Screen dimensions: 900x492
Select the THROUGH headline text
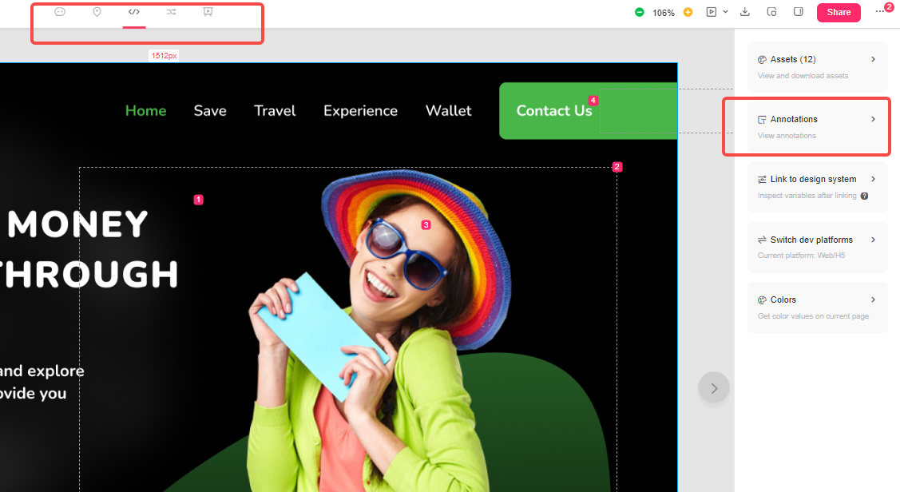[x=89, y=275]
